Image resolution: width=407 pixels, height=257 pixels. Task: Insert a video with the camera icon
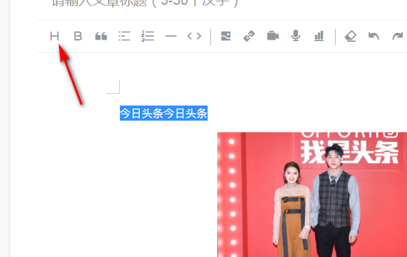273,36
